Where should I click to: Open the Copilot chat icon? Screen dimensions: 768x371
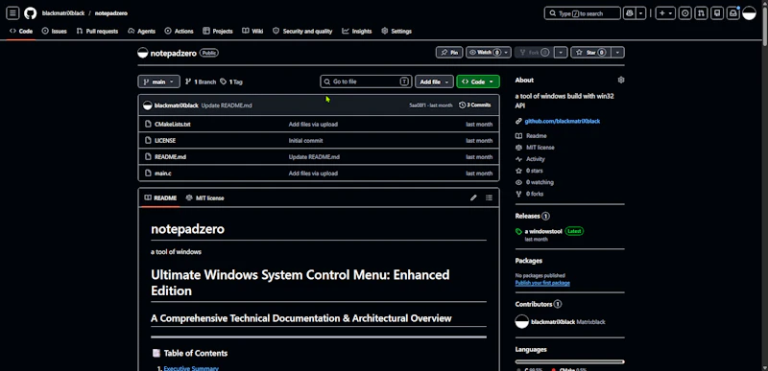[x=630, y=13]
